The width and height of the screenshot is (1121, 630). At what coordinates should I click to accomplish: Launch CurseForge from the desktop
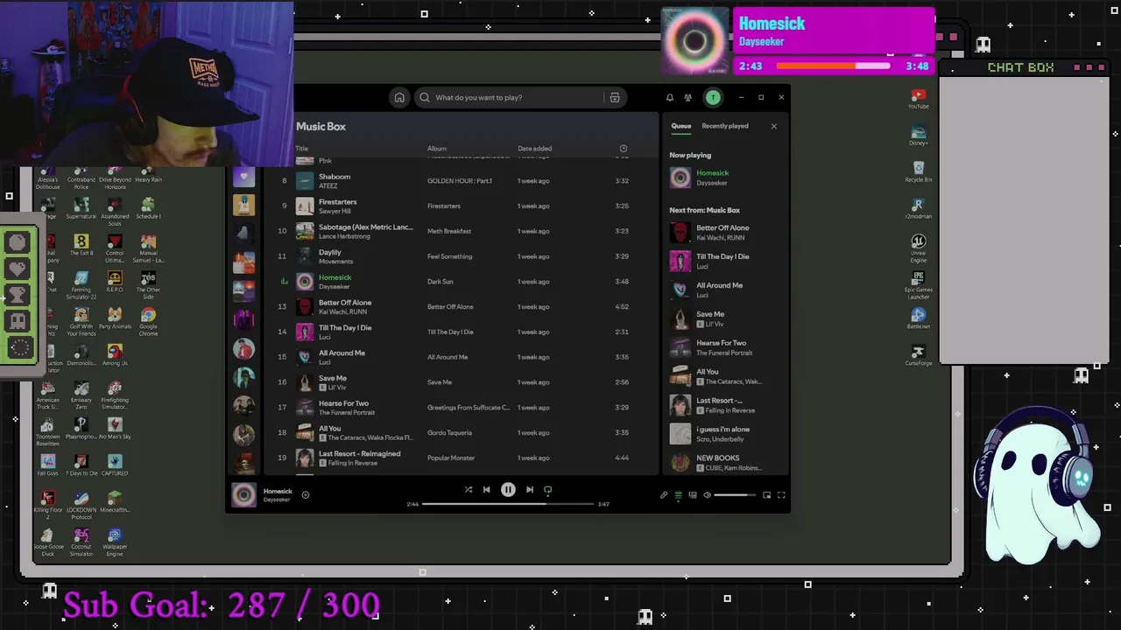[x=918, y=355]
